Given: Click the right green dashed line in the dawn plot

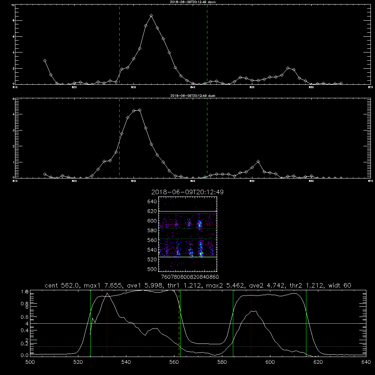Looking at the screenshot, I should [207, 45].
